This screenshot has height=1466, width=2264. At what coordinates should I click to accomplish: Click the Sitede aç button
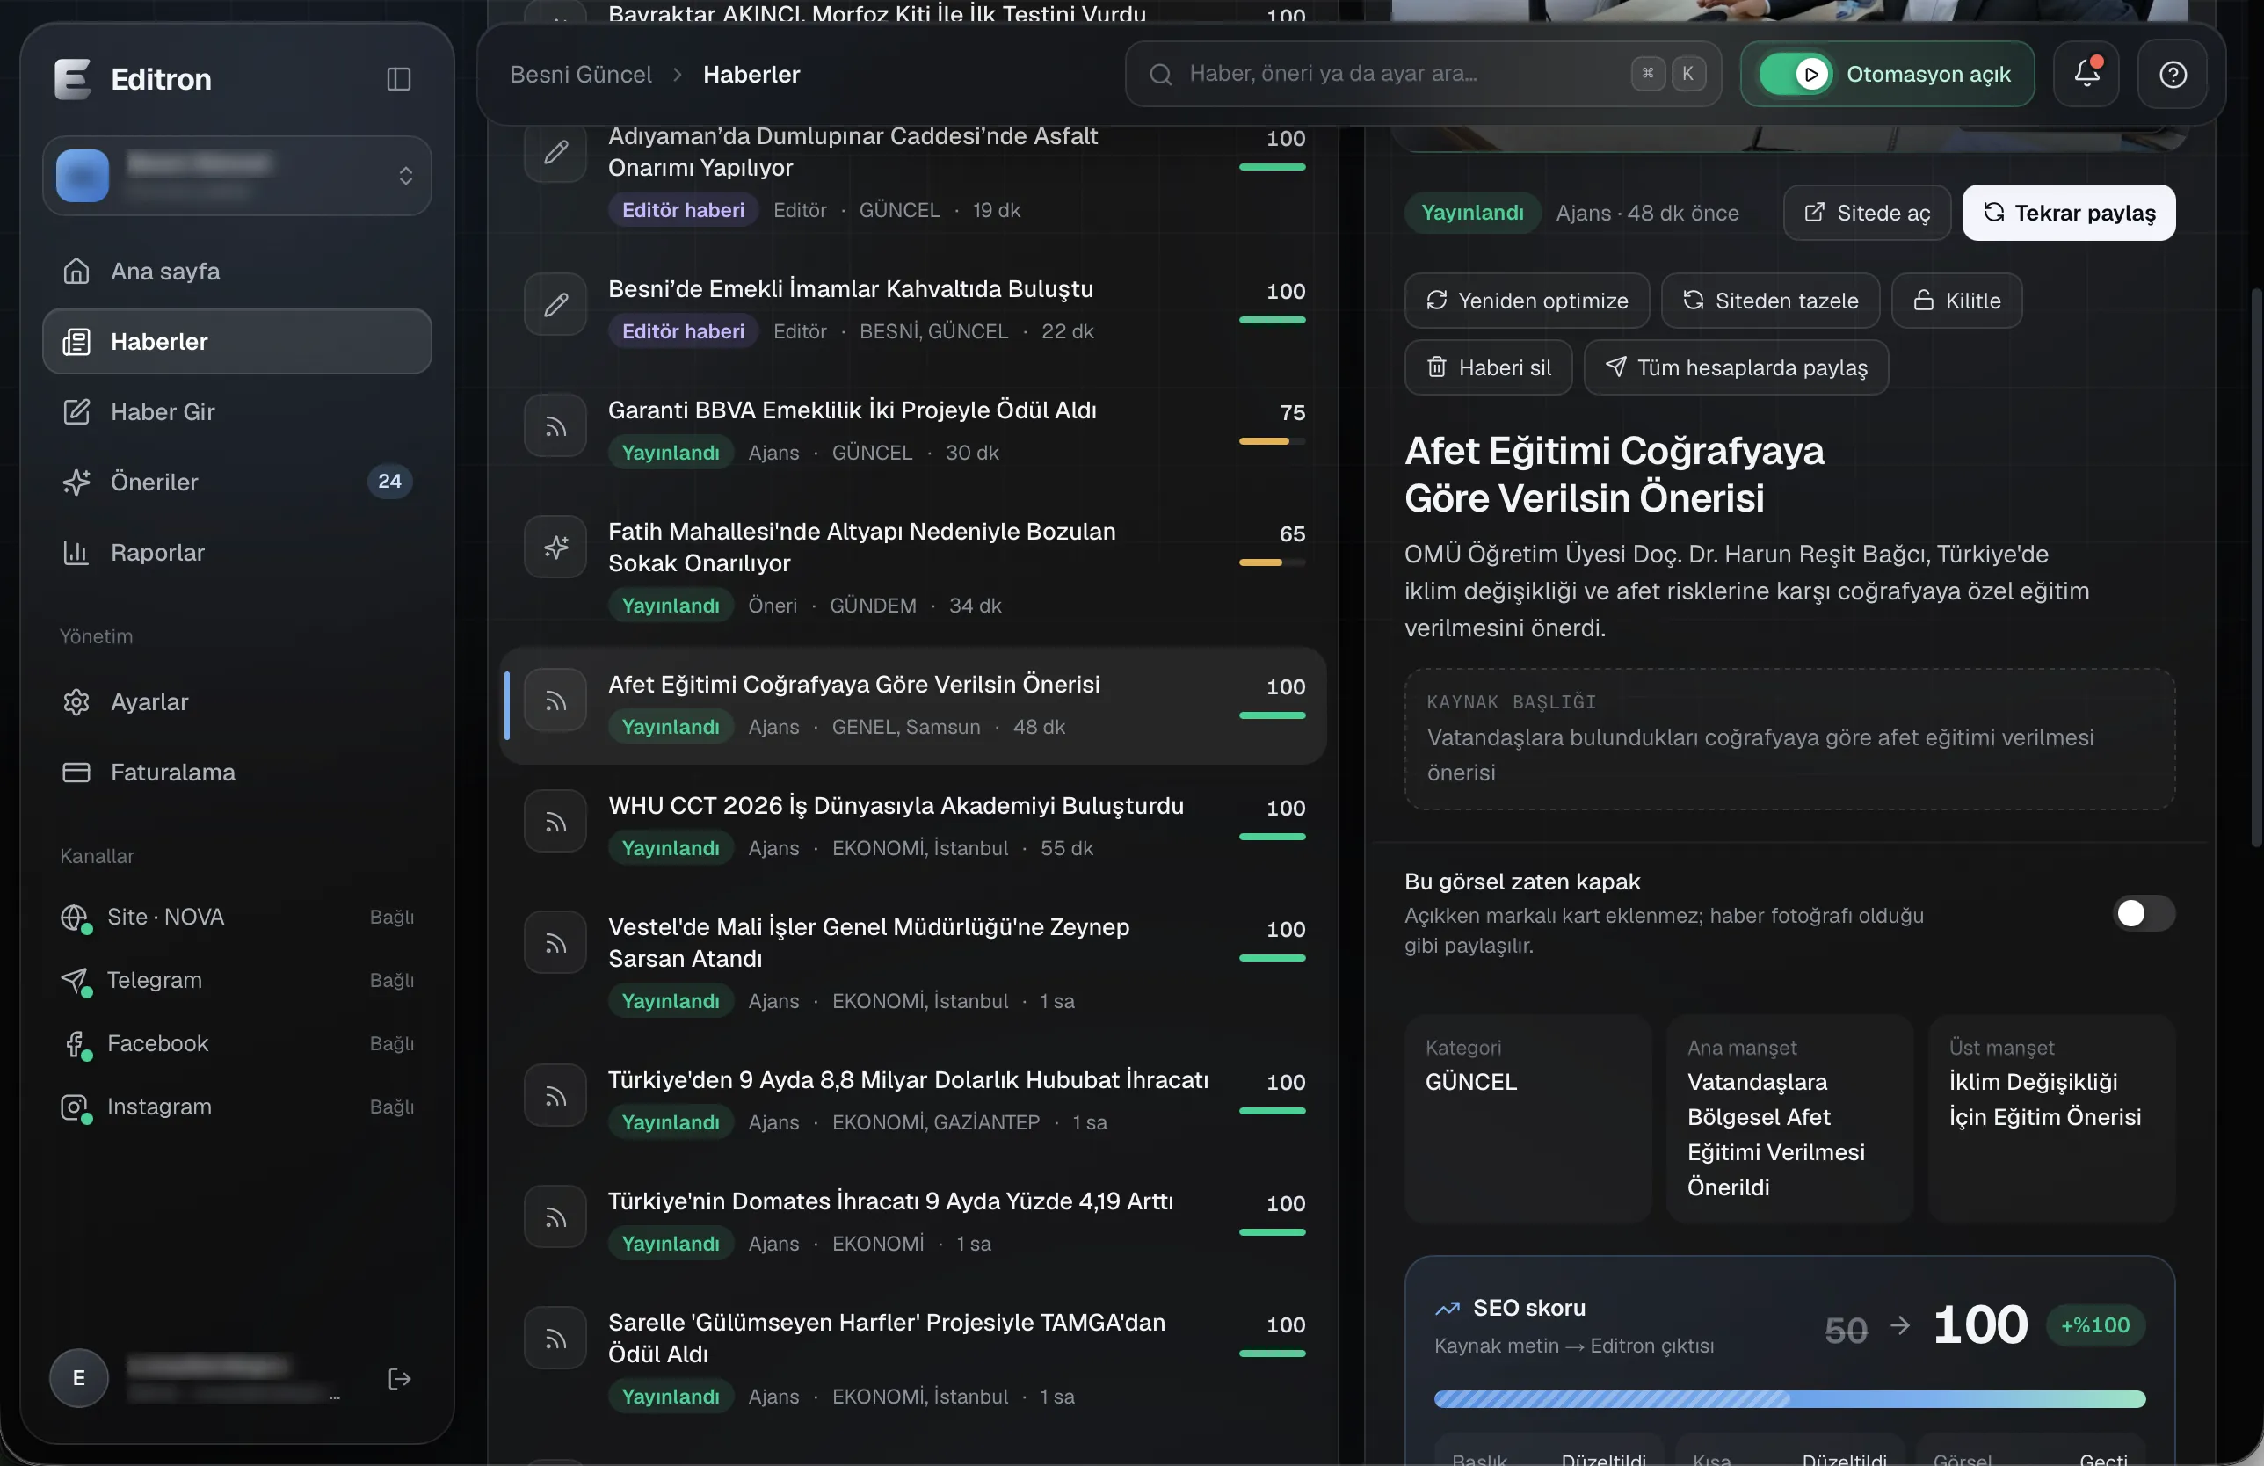click(1867, 213)
